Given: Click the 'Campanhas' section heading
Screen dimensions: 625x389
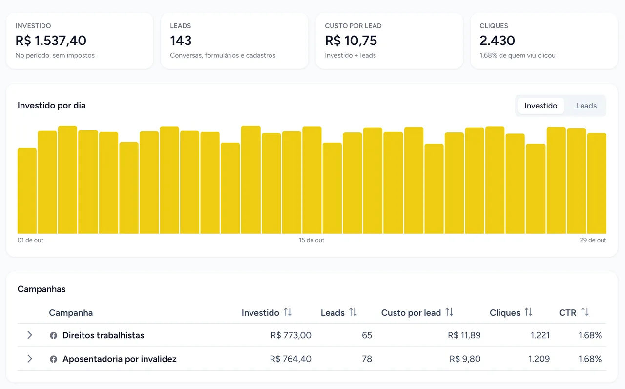Looking at the screenshot, I should coord(42,289).
